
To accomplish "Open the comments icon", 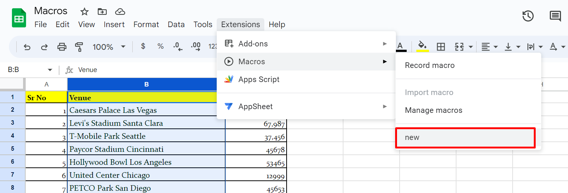I will click(x=555, y=16).
